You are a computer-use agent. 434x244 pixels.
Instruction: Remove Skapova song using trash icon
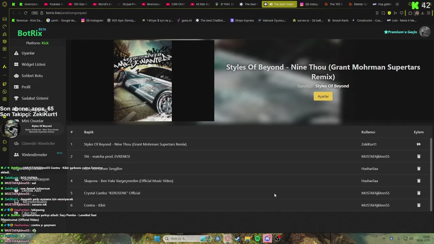419,181
